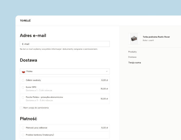Open the Polska country dropdown

click(65, 71)
